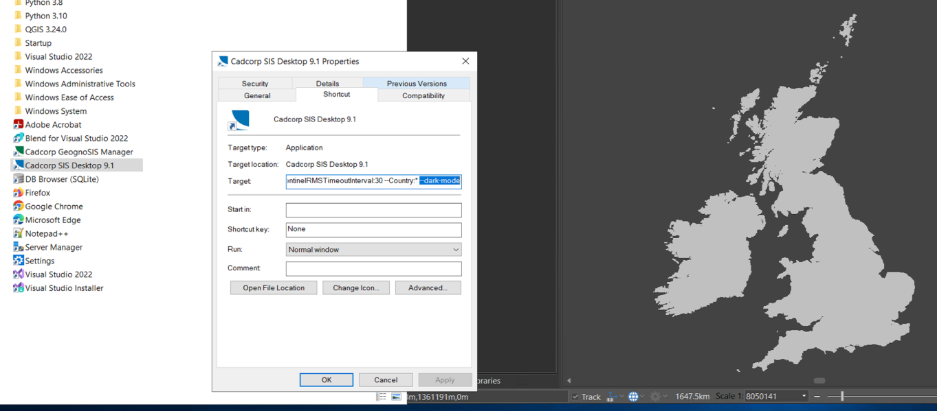Click into the Shortcut key field
The width and height of the screenshot is (937, 411).
(x=374, y=230)
